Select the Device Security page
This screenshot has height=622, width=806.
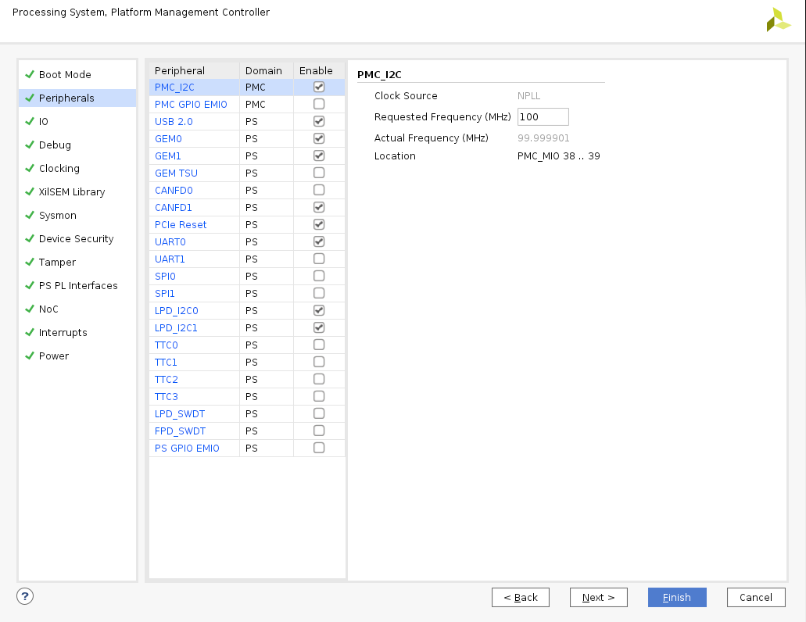pos(76,239)
